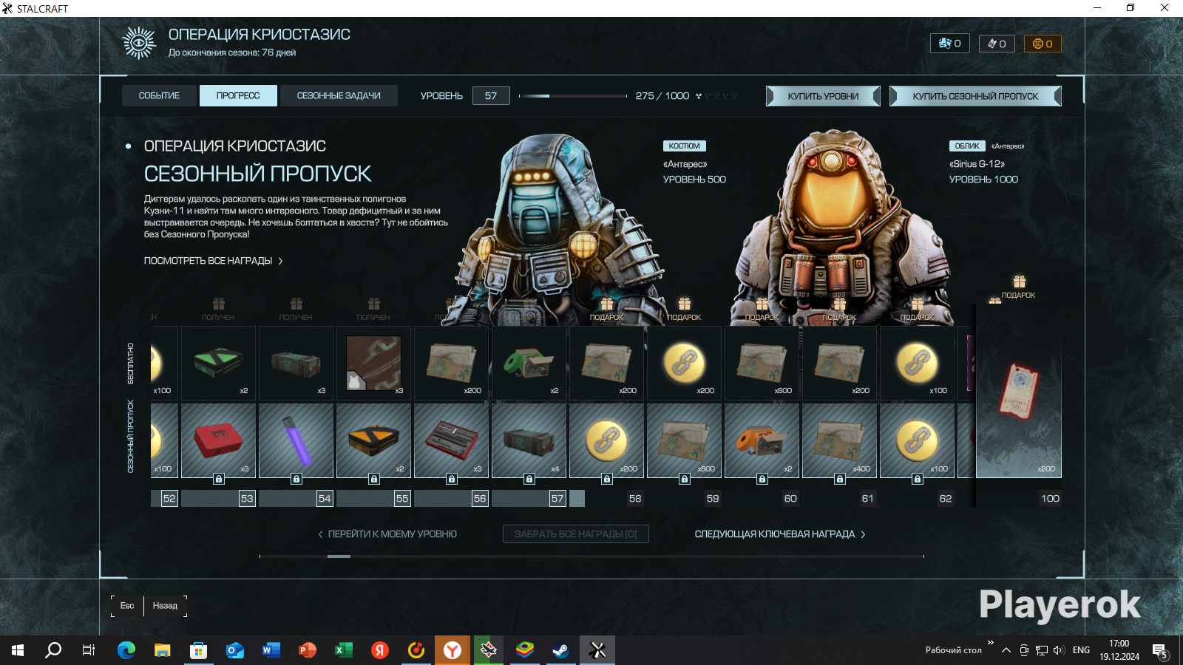Click the lock under level 58 gold coin

pos(606,479)
